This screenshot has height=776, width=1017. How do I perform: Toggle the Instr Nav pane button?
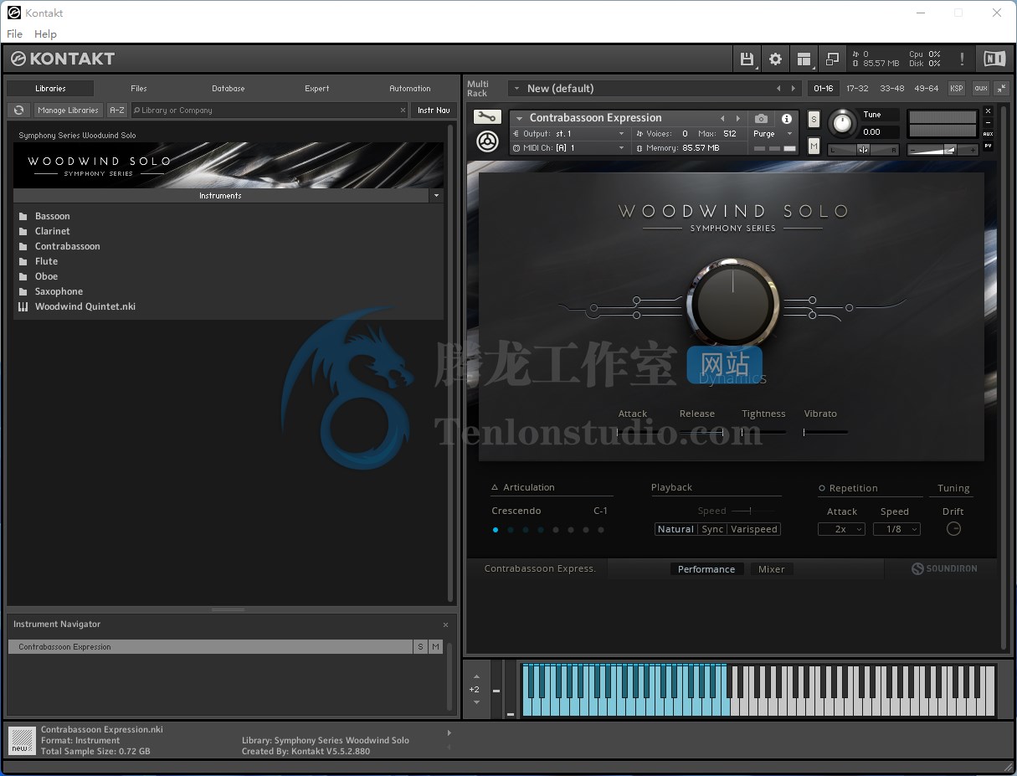point(434,110)
